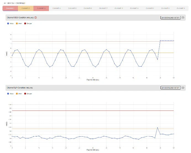Toggle the Value series in ISO chart legend
191x153 pixels.
coord(10,23)
